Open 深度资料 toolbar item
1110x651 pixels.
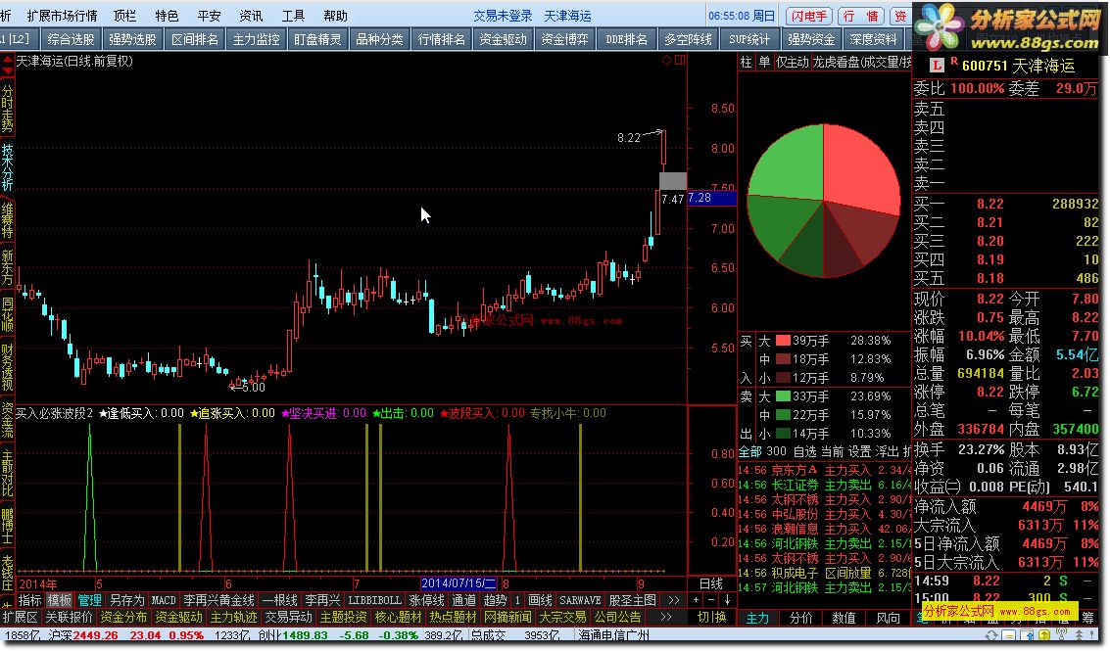coord(873,39)
